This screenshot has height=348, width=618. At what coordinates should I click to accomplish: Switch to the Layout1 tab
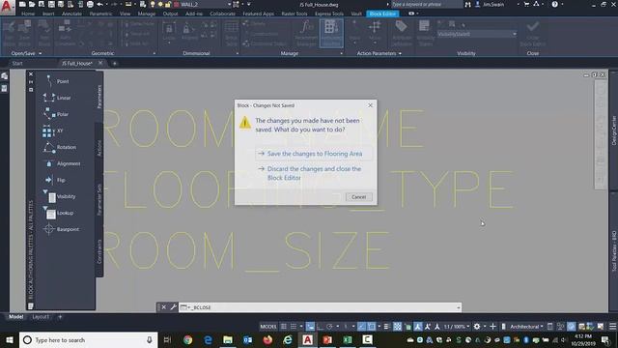41,317
